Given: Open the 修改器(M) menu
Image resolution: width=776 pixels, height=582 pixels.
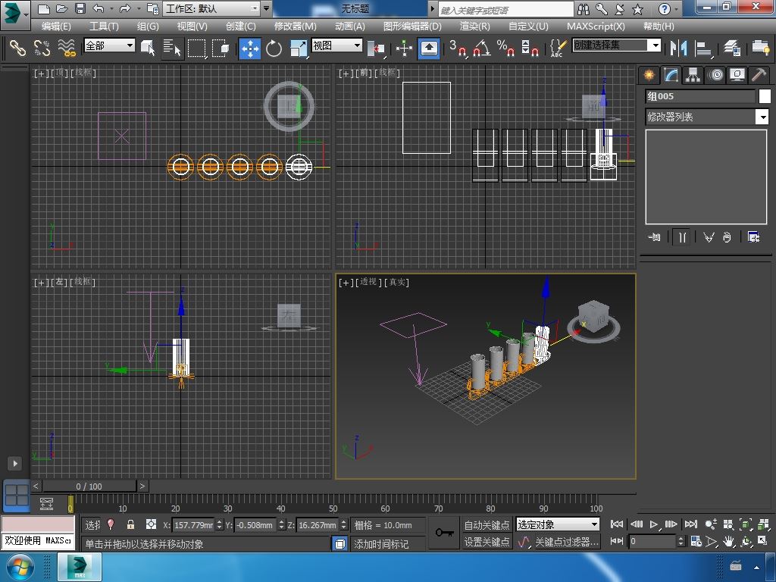Looking at the screenshot, I should pyautogui.click(x=295, y=26).
